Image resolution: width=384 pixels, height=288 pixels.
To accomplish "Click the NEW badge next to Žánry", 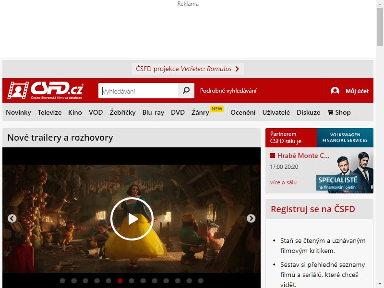I will pos(217,109).
